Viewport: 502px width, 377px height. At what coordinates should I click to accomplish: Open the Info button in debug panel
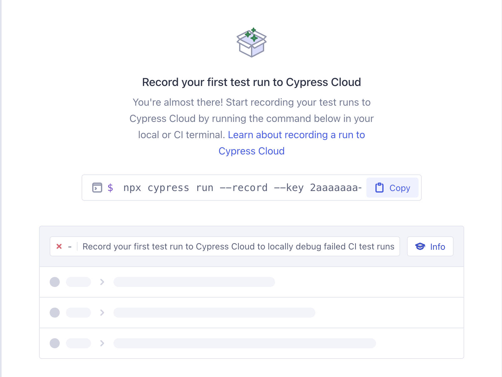pyautogui.click(x=430, y=246)
